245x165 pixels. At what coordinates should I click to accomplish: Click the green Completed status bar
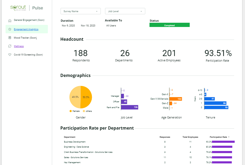point(170,25)
